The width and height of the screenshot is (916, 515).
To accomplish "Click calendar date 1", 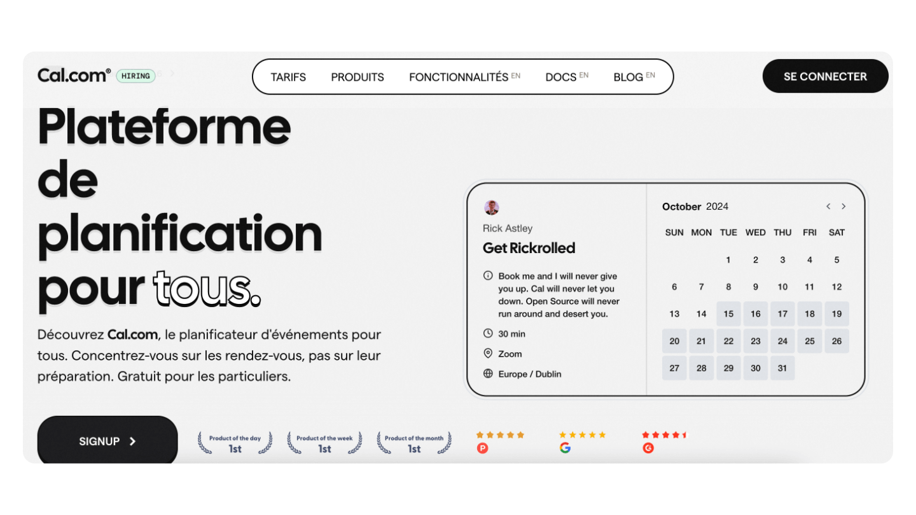I will pos(728,259).
